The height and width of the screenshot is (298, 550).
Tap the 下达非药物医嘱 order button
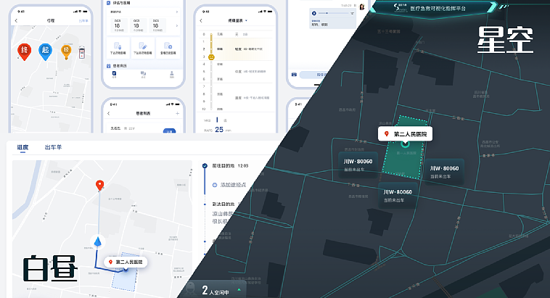pos(143,48)
